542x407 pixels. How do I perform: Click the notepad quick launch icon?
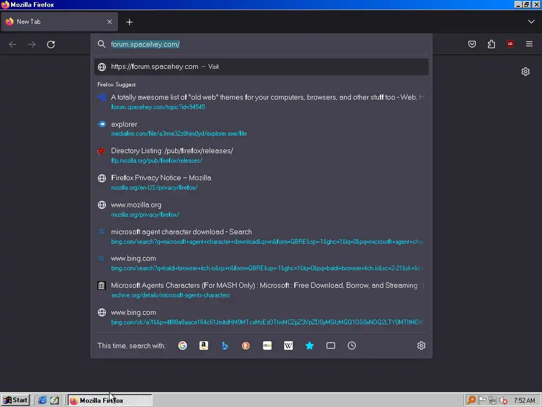pyautogui.click(x=55, y=401)
